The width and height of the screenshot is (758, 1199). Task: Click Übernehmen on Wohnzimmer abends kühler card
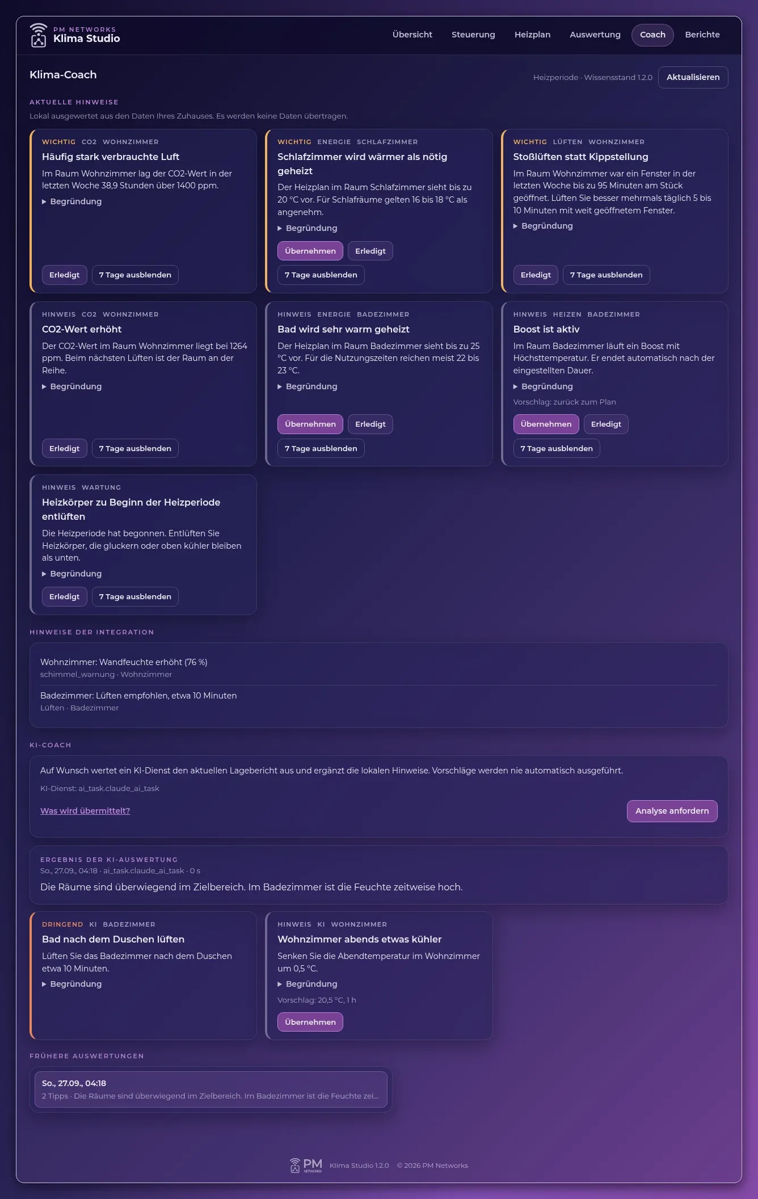tap(310, 1022)
